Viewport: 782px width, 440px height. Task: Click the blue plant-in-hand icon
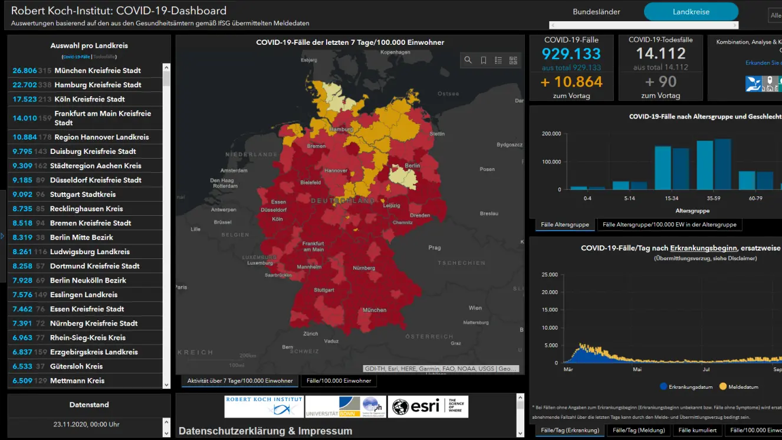click(753, 84)
